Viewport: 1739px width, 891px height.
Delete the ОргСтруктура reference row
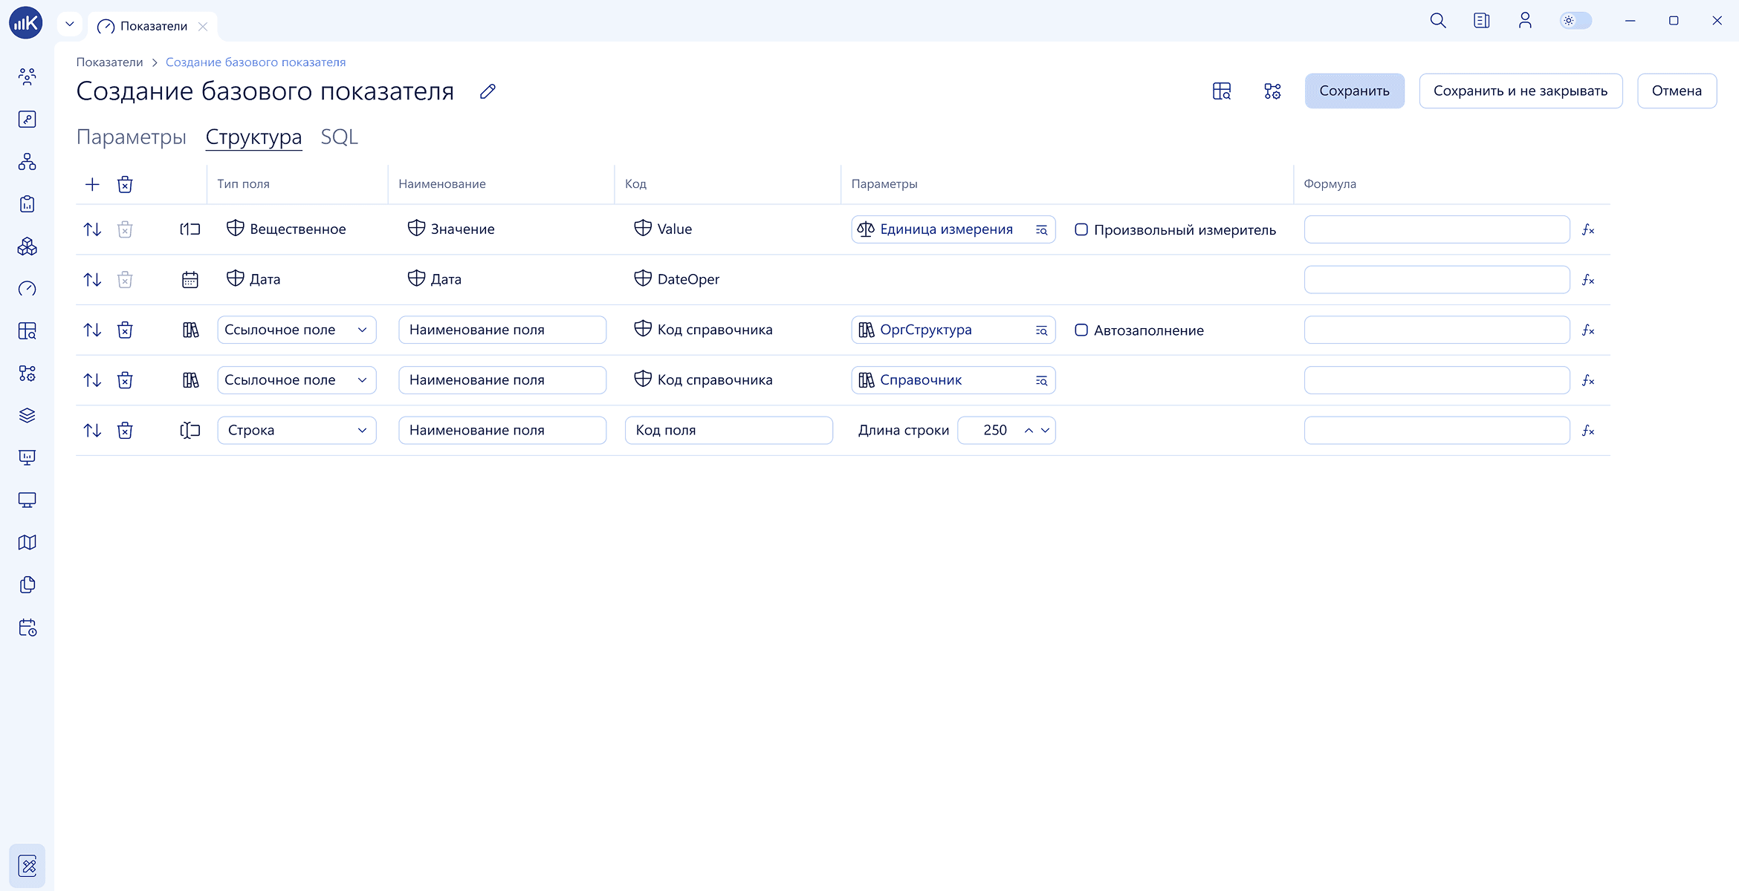click(125, 330)
